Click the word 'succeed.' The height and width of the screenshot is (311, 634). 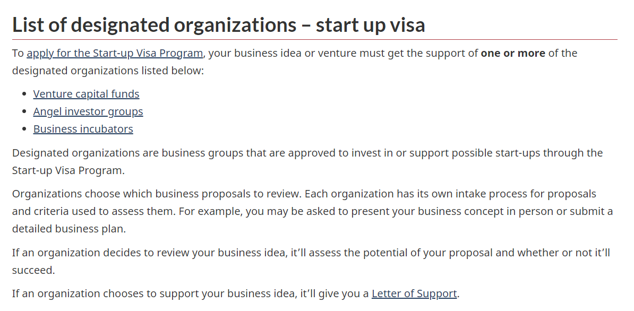33,270
